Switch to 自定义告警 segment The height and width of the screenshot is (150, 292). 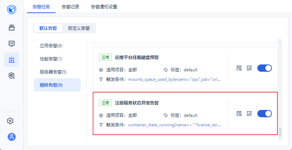click(79, 28)
